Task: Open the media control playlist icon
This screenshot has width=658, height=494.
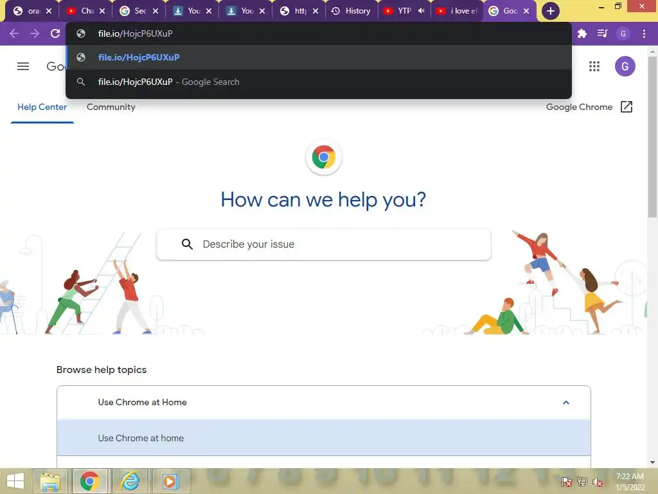Action: (x=602, y=33)
